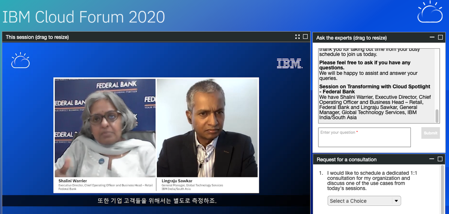Click 'We will be happy to assist' text
The height and width of the screenshot is (214, 449).
point(368,76)
